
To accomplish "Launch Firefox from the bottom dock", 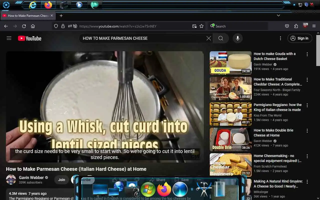I will pos(164,189).
